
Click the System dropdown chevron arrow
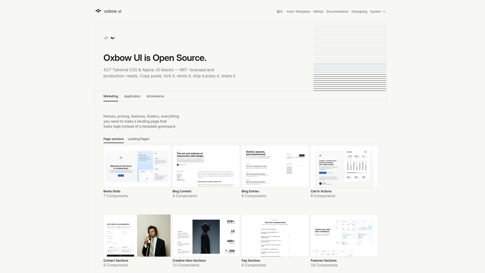pos(384,12)
